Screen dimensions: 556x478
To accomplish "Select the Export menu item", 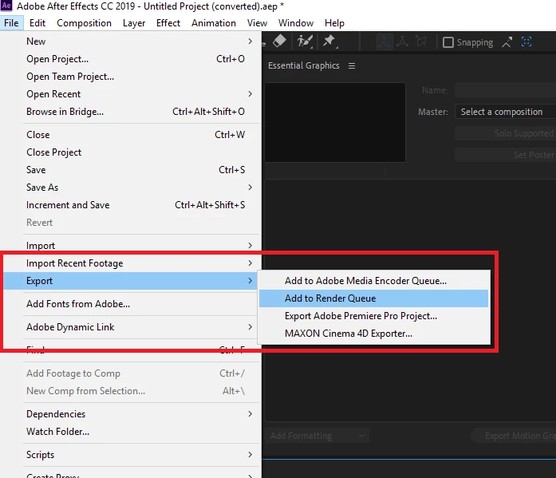I will [x=130, y=281].
